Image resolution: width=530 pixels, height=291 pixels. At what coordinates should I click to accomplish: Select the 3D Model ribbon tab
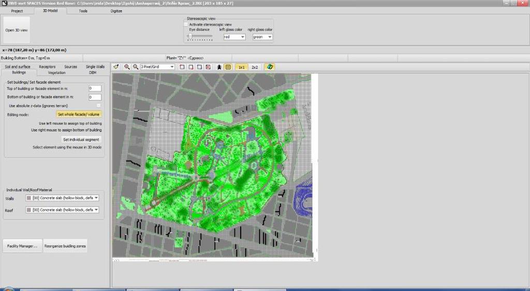pos(50,10)
